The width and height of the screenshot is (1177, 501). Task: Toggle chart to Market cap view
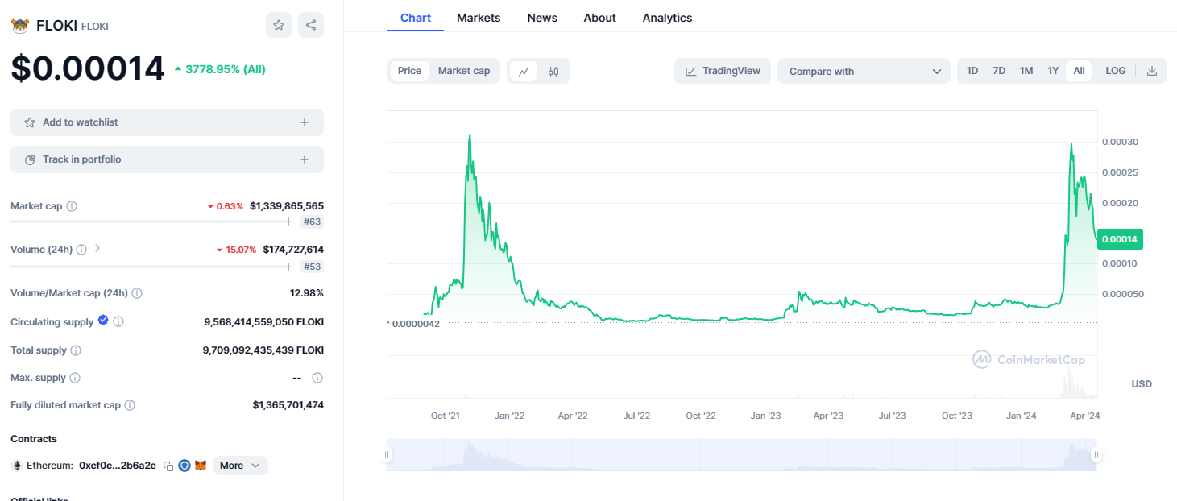(x=464, y=71)
